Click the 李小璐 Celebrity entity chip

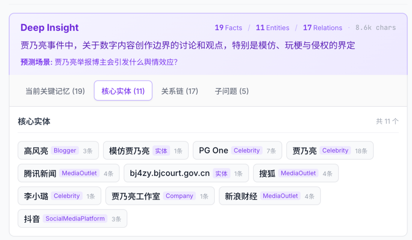59,196
